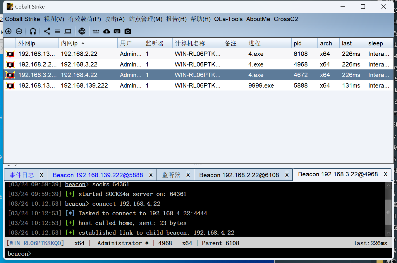Viewport: 397px width, 263px height.
Task: Select Beacon 192.168.3.22@4968 tab
Action: point(338,174)
